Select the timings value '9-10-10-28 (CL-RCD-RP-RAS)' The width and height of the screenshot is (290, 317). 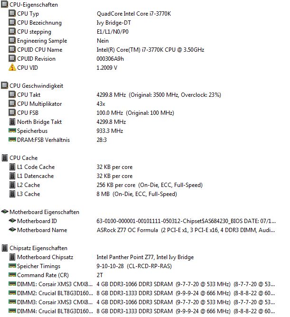click(134, 266)
